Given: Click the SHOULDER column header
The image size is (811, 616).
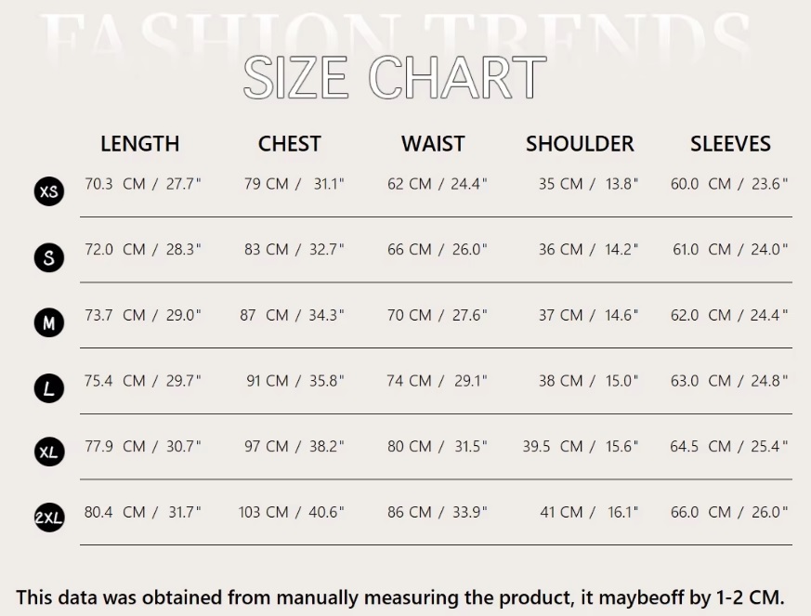Looking at the screenshot, I should pyautogui.click(x=580, y=144).
